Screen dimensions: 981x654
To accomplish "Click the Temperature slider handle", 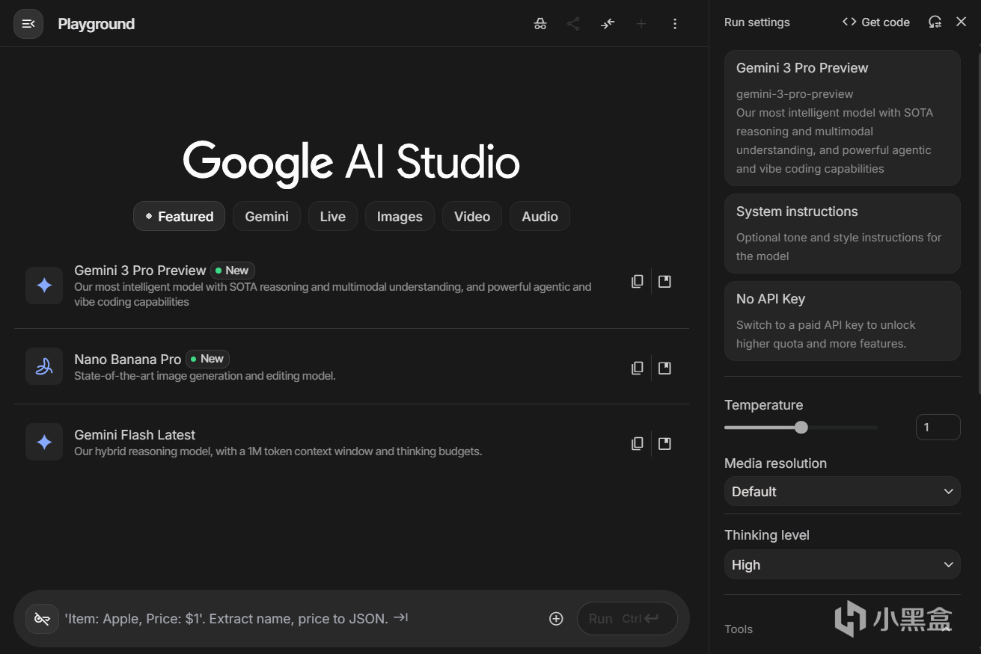I will 801,428.
